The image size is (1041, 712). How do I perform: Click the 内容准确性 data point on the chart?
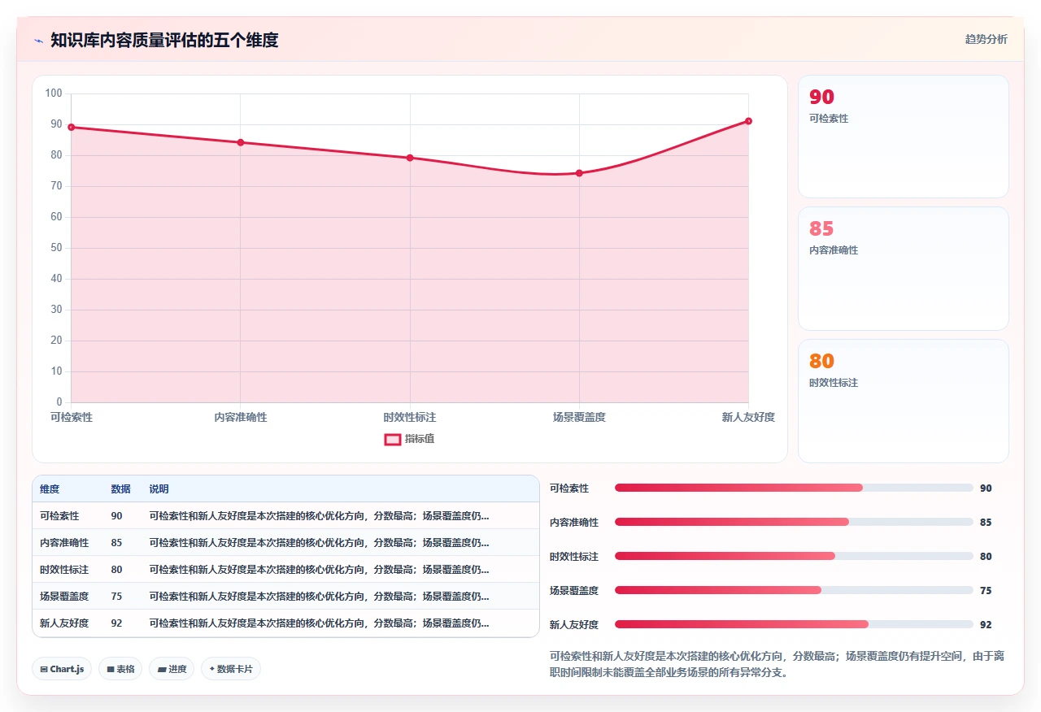(241, 142)
